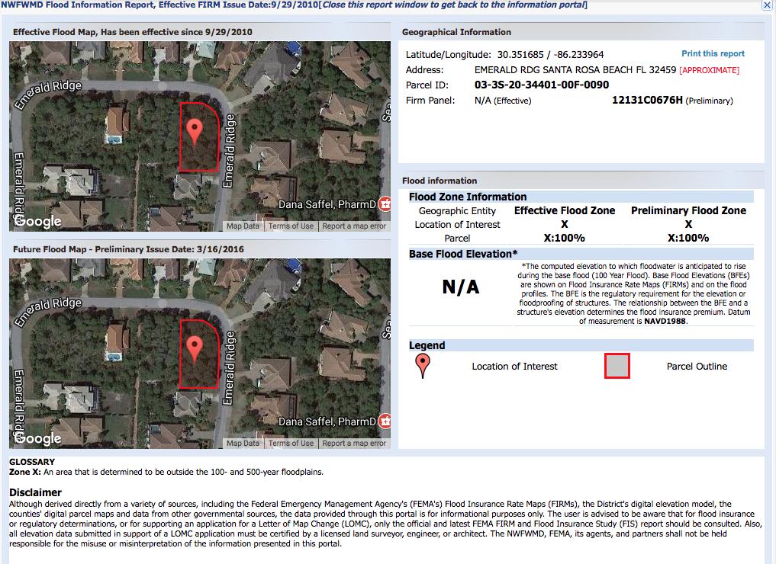This screenshot has height=564, width=776.
Task: Open 'Terms of Use' on the Future Flood Map
Action: (x=291, y=444)
